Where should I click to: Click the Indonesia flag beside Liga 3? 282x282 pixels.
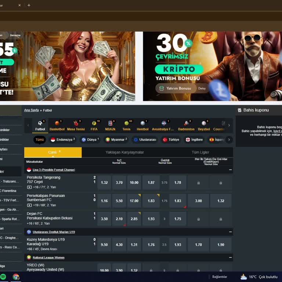[29, 170]
